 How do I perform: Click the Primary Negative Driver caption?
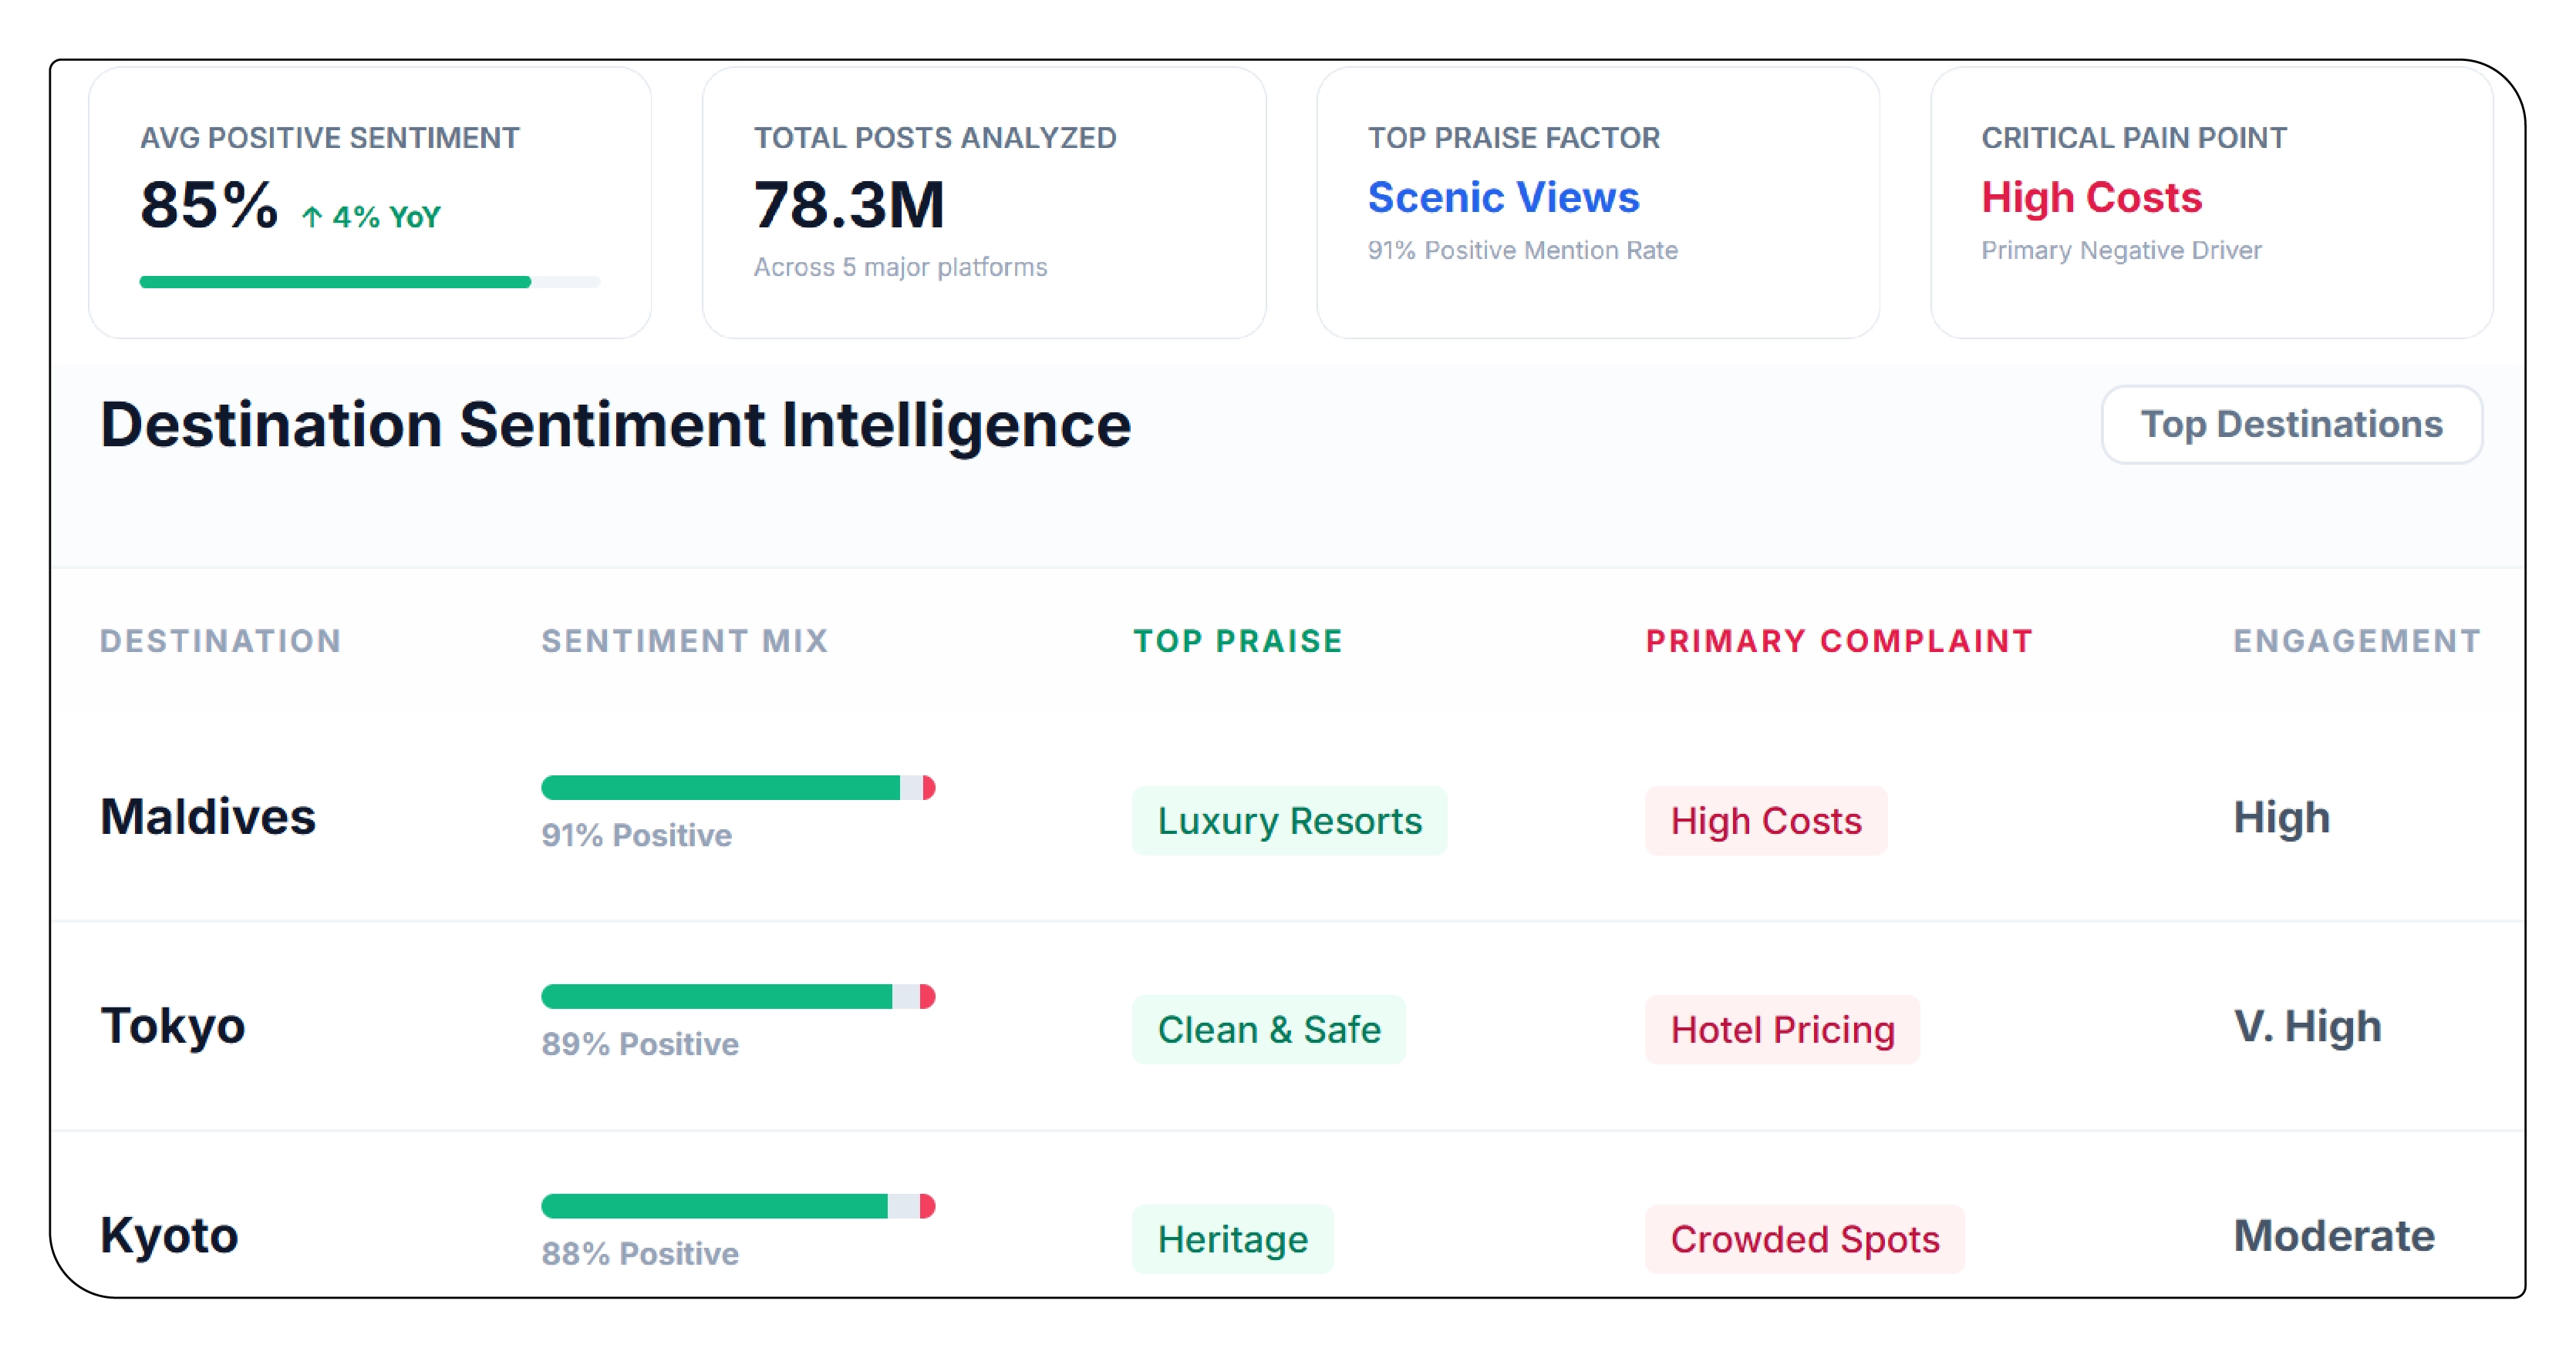tap(2121, 250)
